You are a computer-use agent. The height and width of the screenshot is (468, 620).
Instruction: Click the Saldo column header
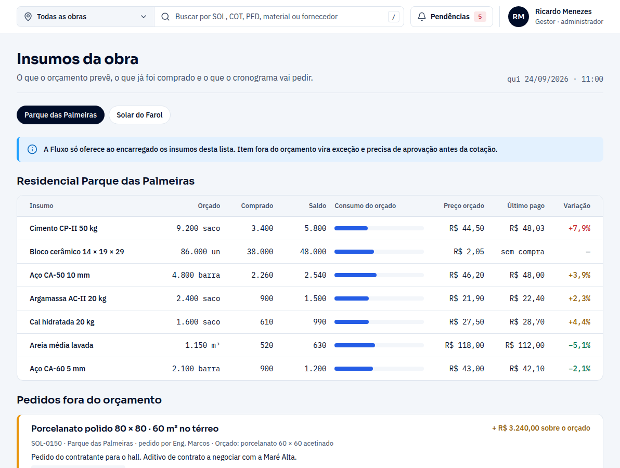point(317,205)
